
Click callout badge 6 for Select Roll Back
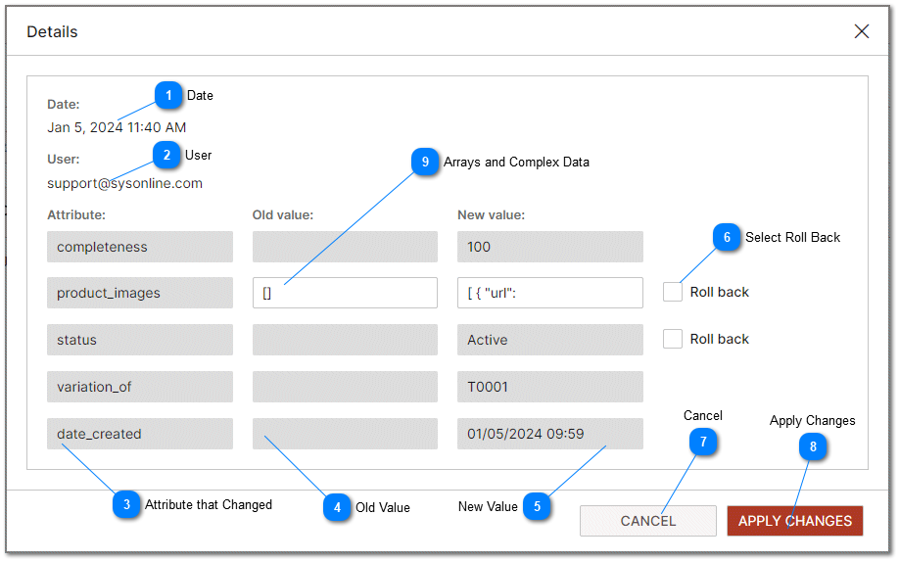(727, 238)
